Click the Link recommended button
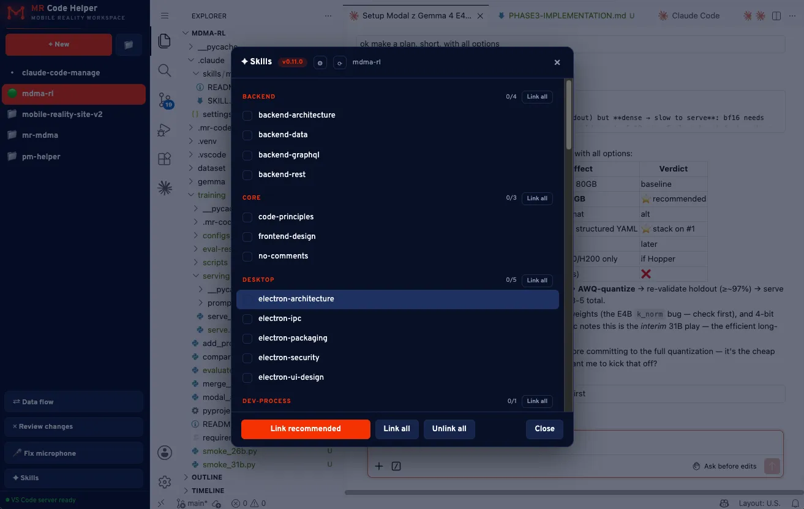804x509 pixels. (x=306, y=429)
